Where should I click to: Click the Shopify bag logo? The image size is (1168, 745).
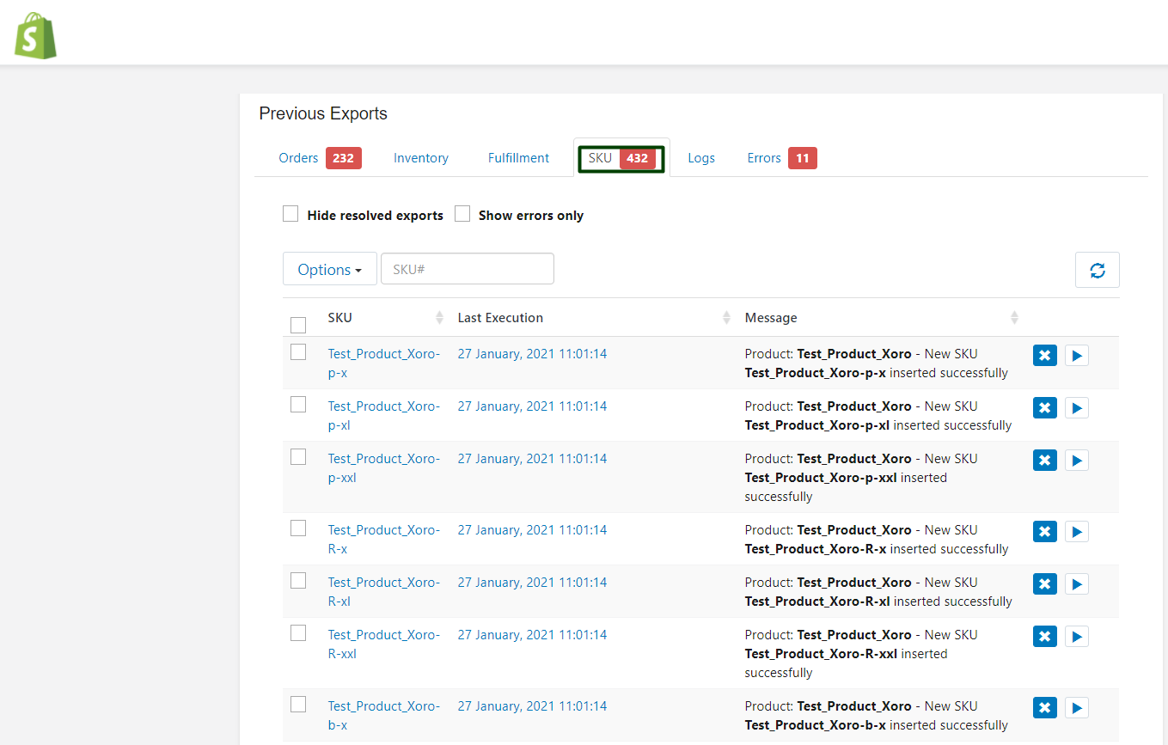35,35
